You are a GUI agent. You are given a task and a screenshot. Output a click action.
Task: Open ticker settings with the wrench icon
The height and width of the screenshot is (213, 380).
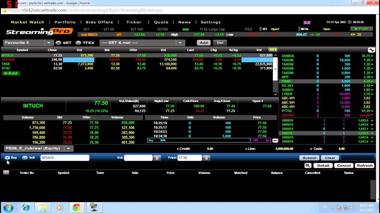[x=371, y=50]
